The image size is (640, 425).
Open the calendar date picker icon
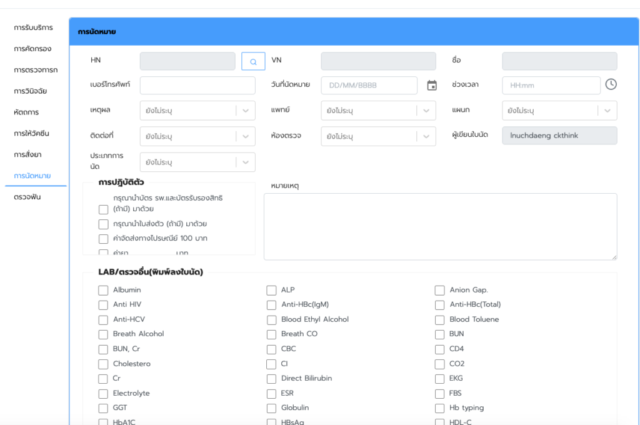[432, 86]
